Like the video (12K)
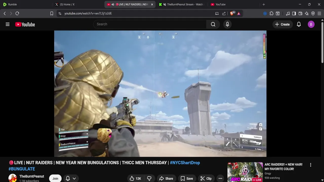The width and height of the screenshot is (324, 182). pyautogui.click(x=135, y=178)
